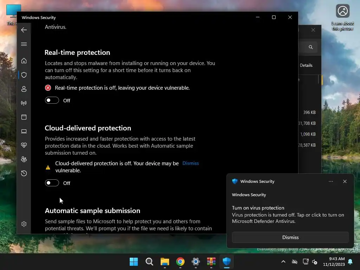Select Virus & threat protection shield icon
The width and height of the screenshot is (360, 270).
[24, 75]
